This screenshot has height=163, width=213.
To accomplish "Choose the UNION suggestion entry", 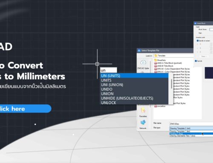I will click(134, 94).
